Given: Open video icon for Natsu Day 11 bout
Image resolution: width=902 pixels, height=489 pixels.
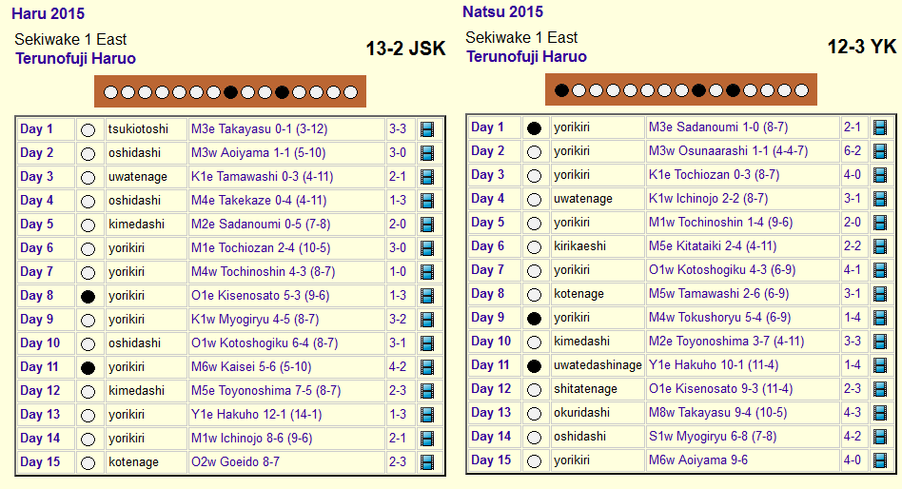Looking at the screenshot, I should 880,365.
